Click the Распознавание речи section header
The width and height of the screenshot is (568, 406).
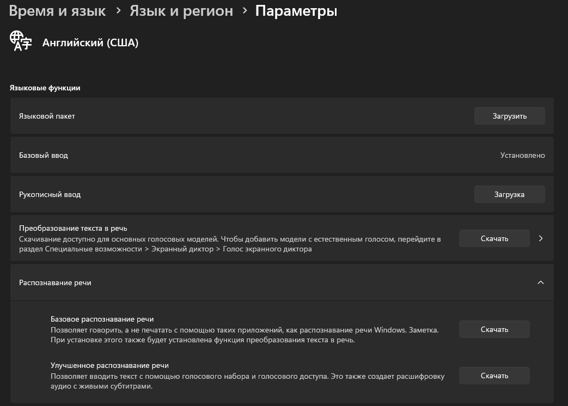click(55, 282)
